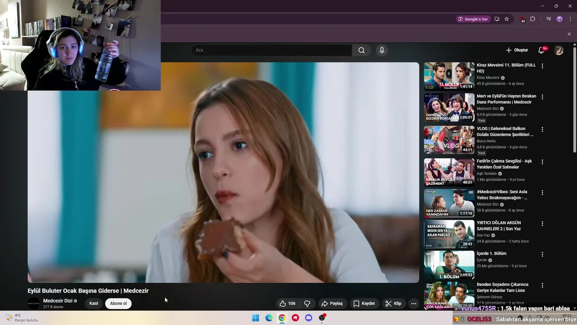The image size is (577, 325).
Task: Click the Kaydet save button
Action: click(364, 303)
